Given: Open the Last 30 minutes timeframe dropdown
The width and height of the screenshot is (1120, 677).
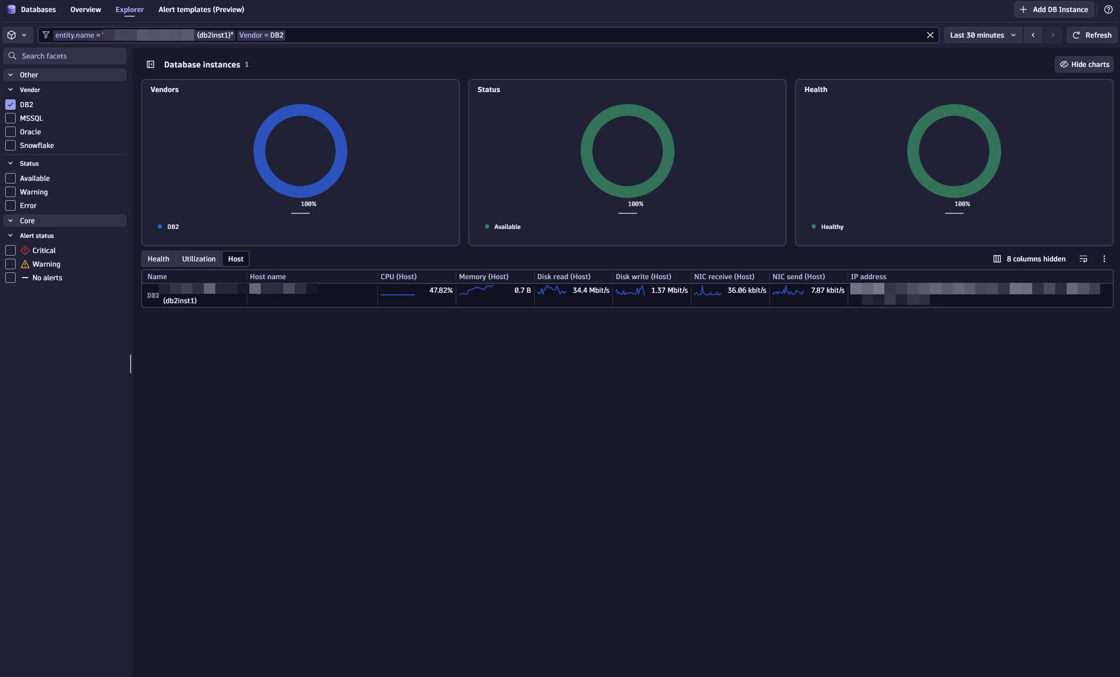Looking at the screenshot, I should click(x=983, y=35).
